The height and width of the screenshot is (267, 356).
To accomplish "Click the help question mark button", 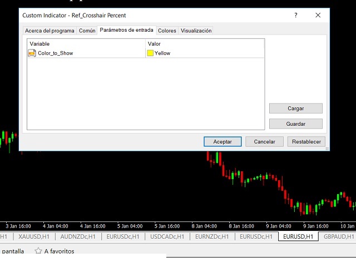I will [295, 16].
